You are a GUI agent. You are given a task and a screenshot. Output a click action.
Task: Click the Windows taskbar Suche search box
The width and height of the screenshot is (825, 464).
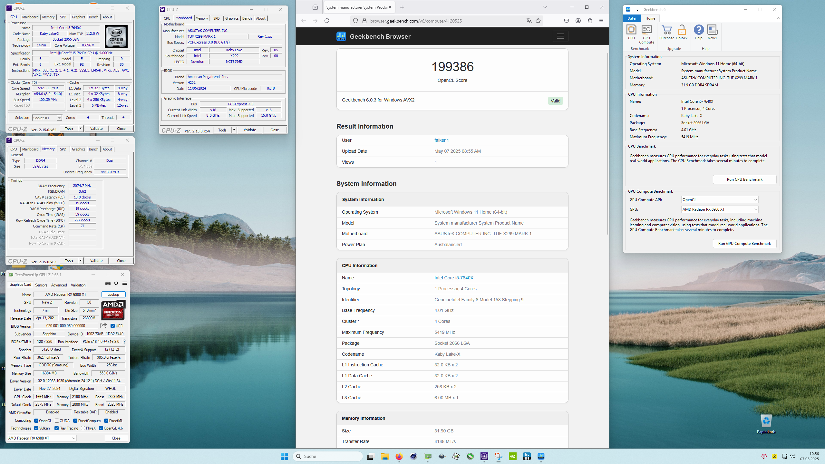click(328, 456)
